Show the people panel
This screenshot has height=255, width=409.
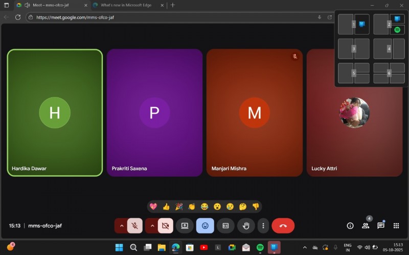click(366, 225)
